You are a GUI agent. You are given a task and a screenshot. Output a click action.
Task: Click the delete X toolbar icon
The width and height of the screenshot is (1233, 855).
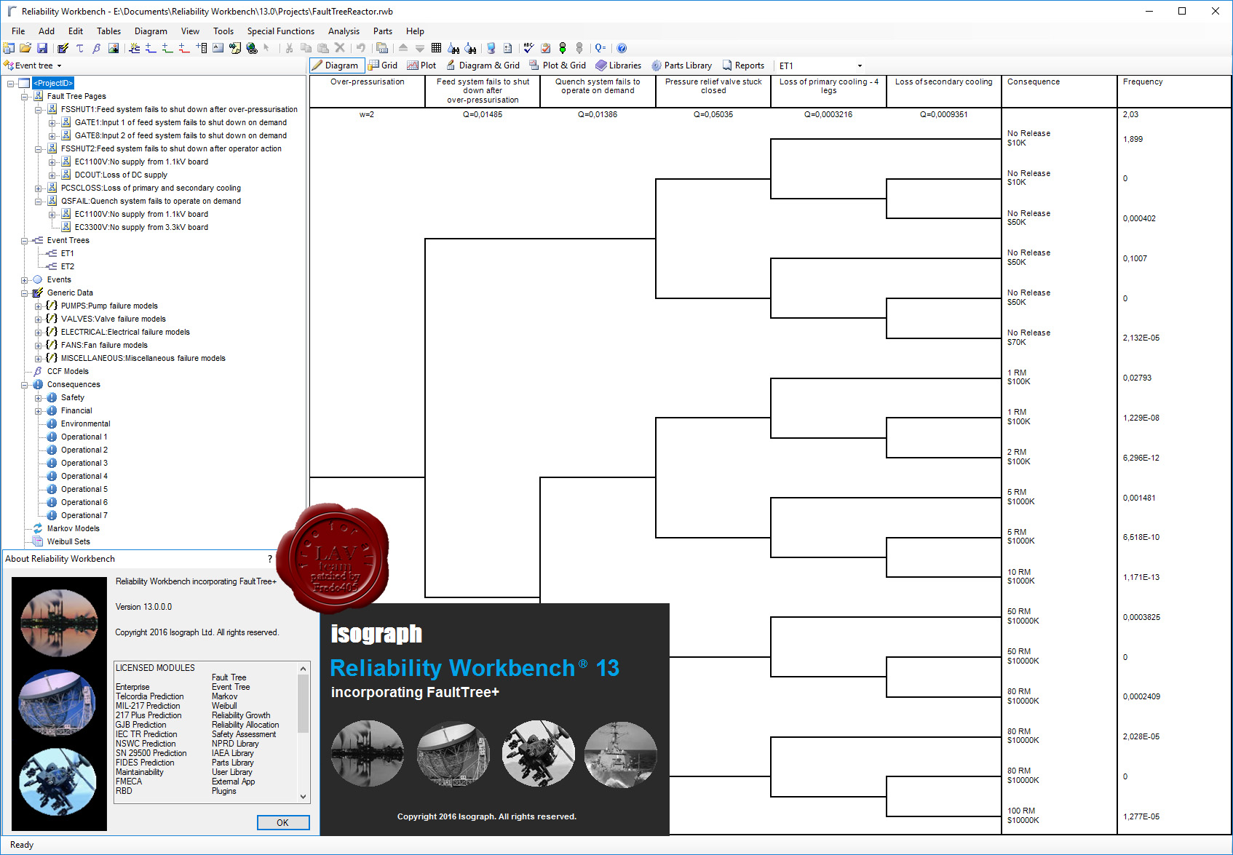pyautogui.click(x=340, y=48)
